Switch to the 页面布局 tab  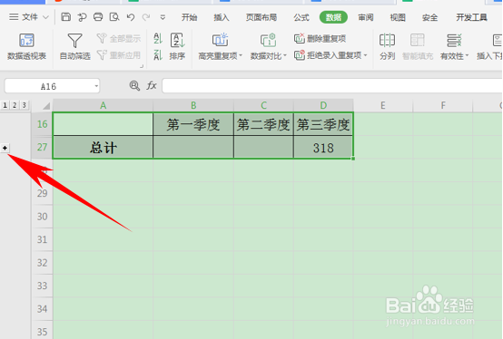click(x=261, y=17)
